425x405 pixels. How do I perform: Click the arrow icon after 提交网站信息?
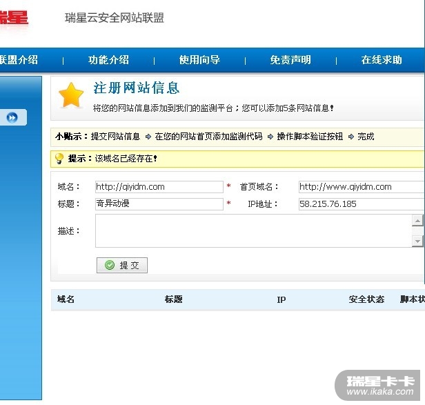[148, 137]
